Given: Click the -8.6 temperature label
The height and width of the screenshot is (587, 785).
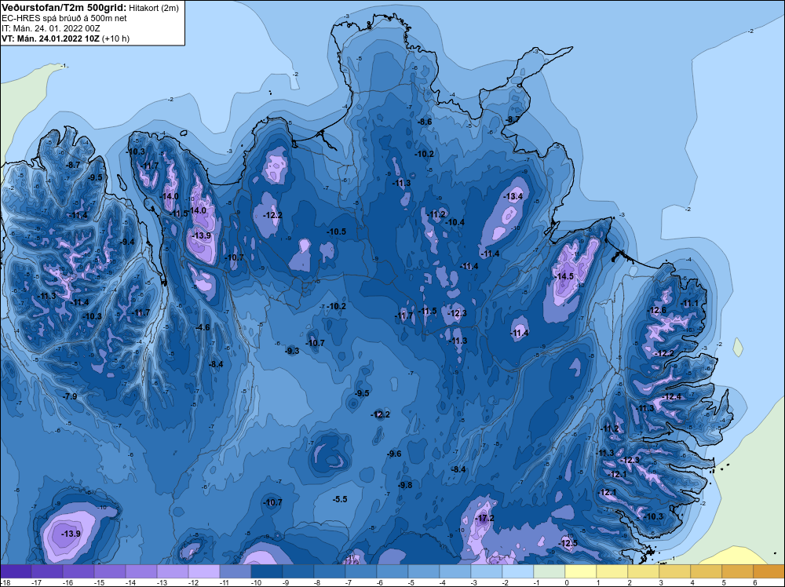Looking at the screenshot, I should tap(425, 122).
